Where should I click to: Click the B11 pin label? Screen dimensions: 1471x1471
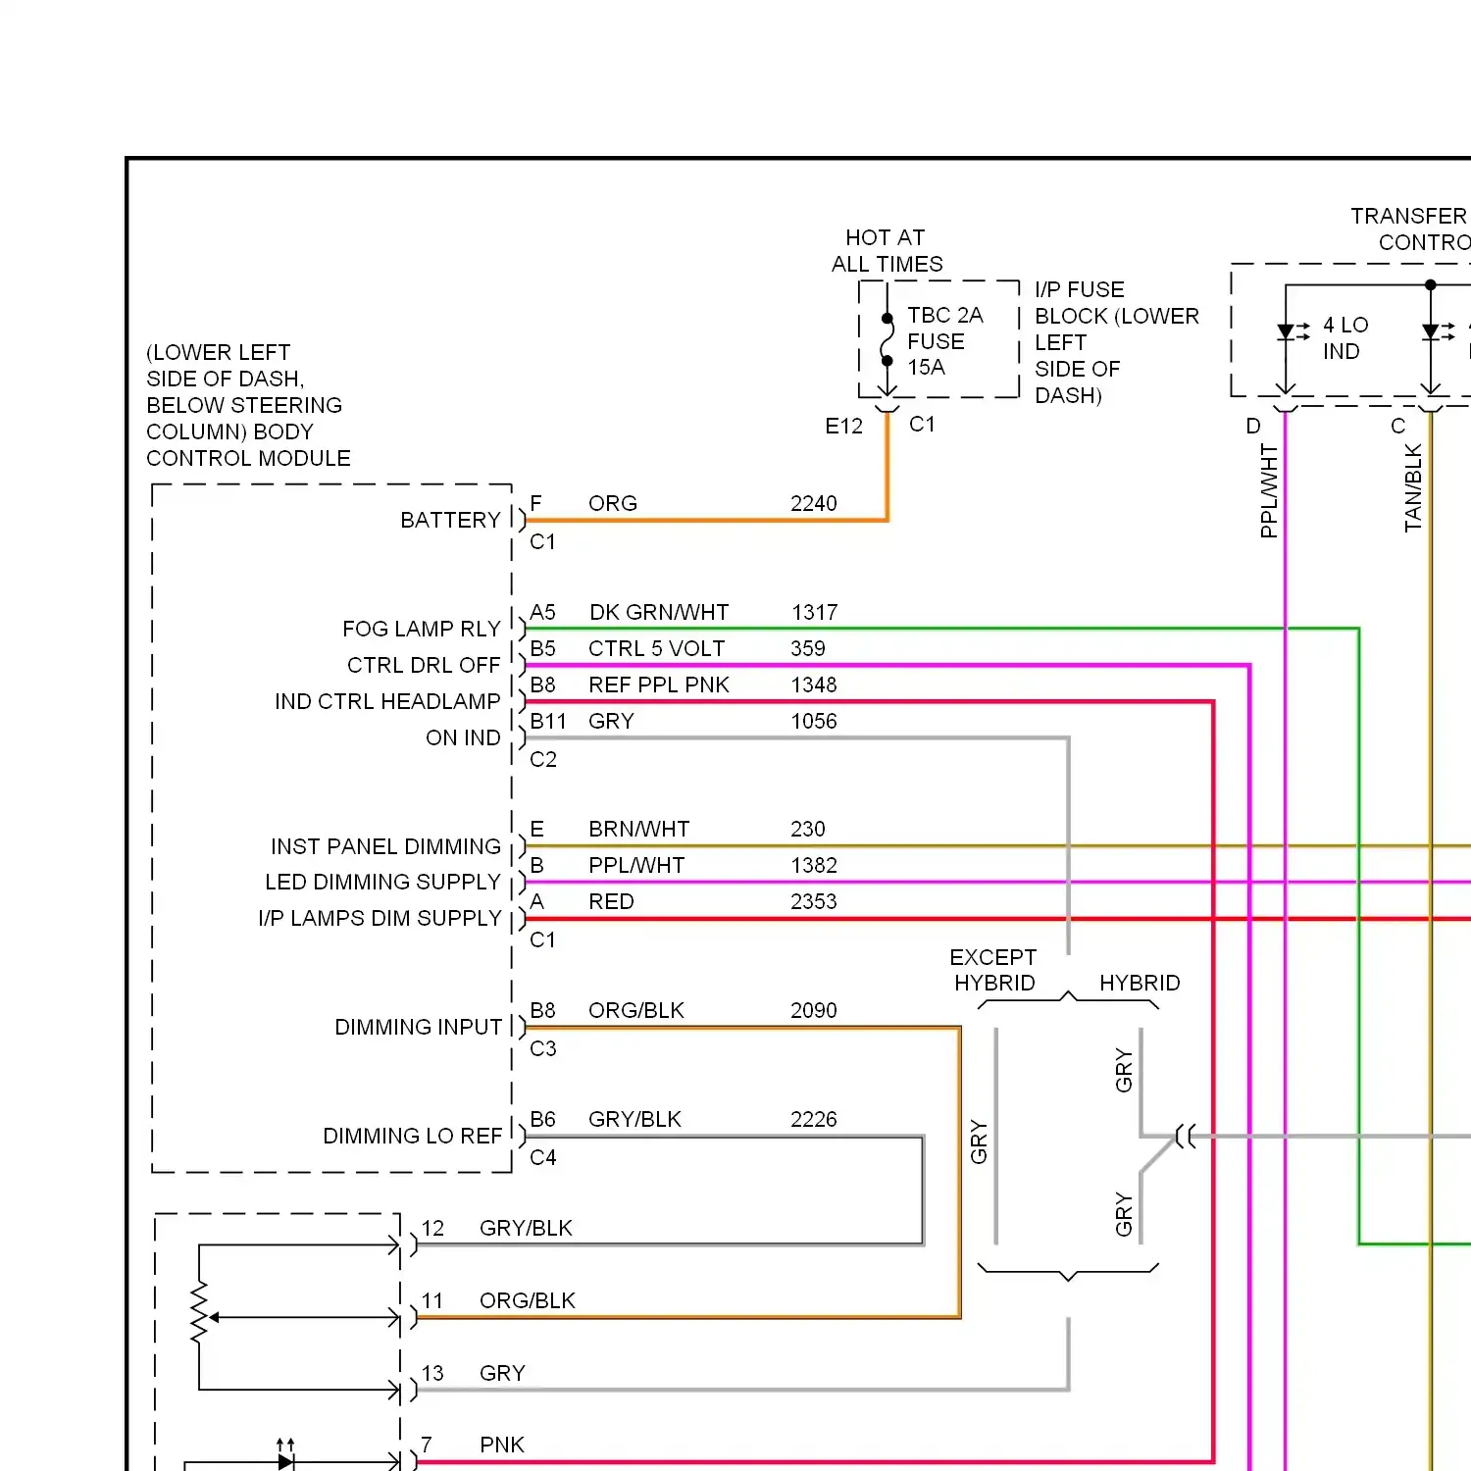tap(548, 721)
